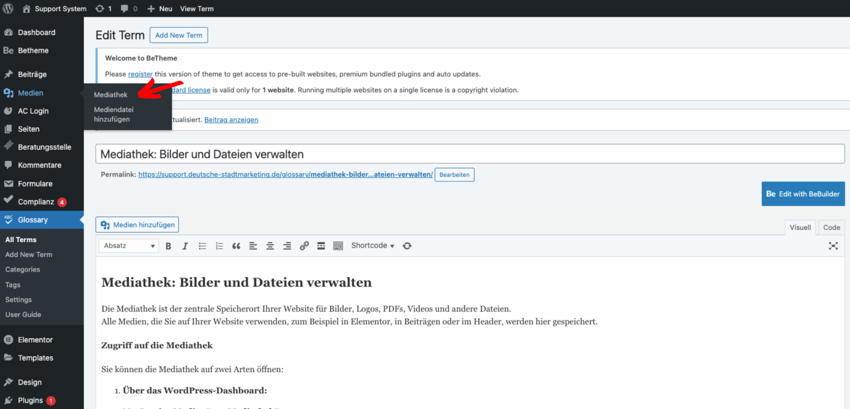This screenshot has height=409, width=850.
Task: Right align the paragraph text
Action: click(287, 246)
